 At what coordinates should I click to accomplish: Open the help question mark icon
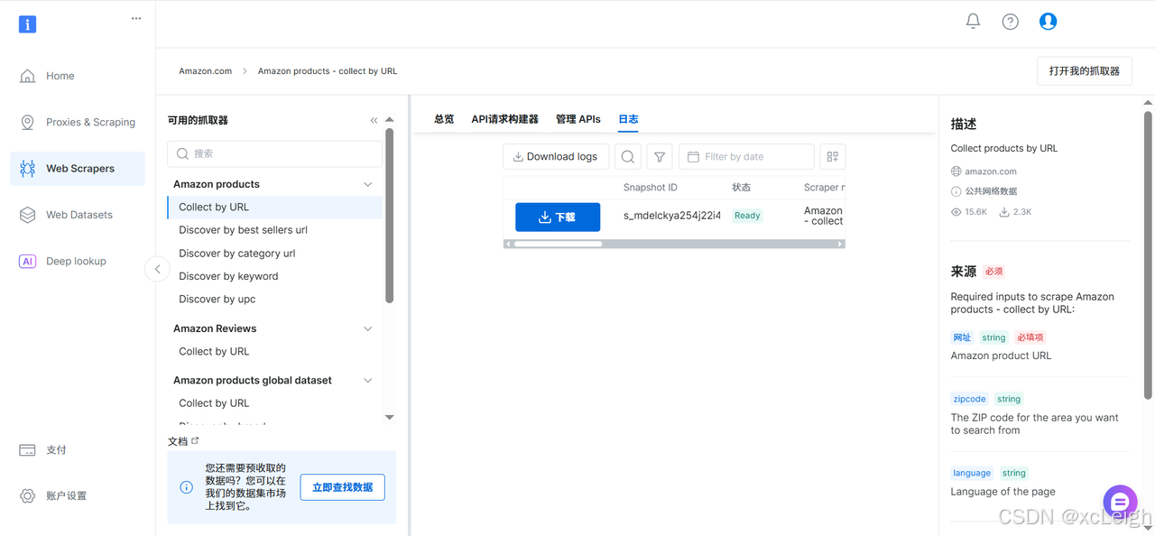(1011, 22)
